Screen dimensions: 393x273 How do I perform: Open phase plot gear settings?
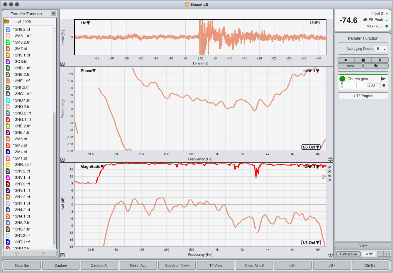(331, 160)
